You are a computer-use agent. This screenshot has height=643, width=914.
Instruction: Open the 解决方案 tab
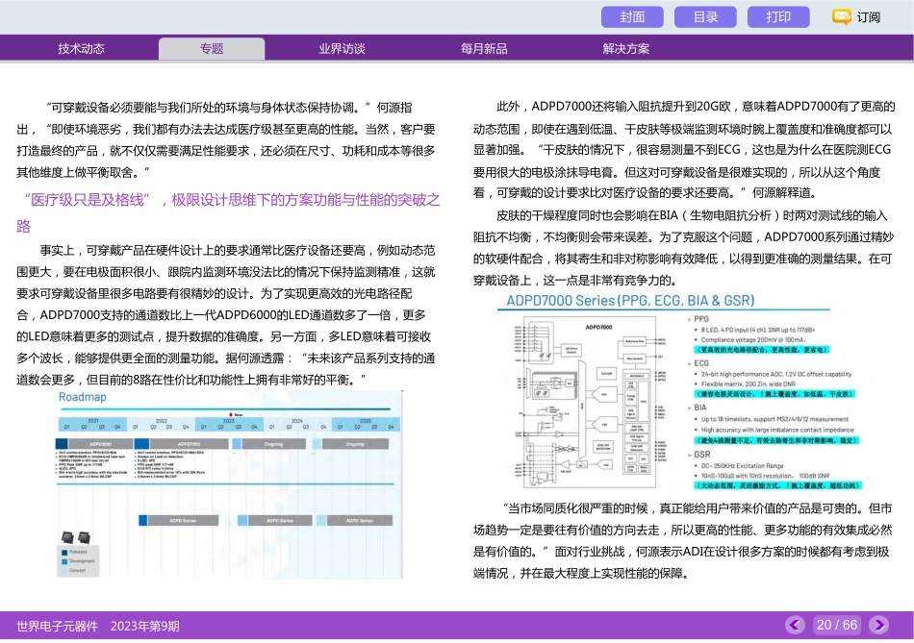pyautogui.click(x=624, y=47)
